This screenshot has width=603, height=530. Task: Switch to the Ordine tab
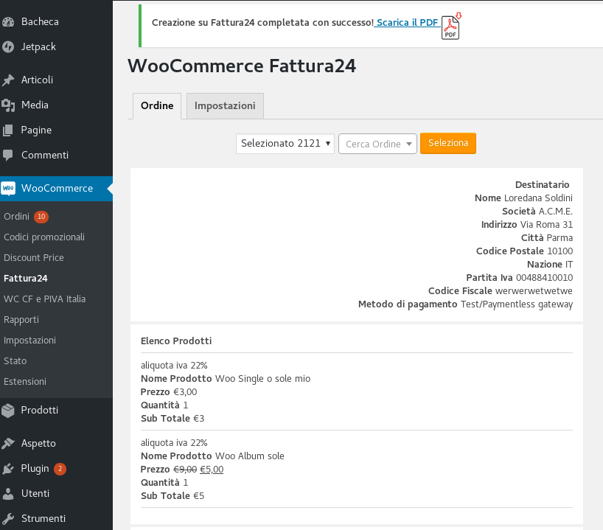pos(157,105)
